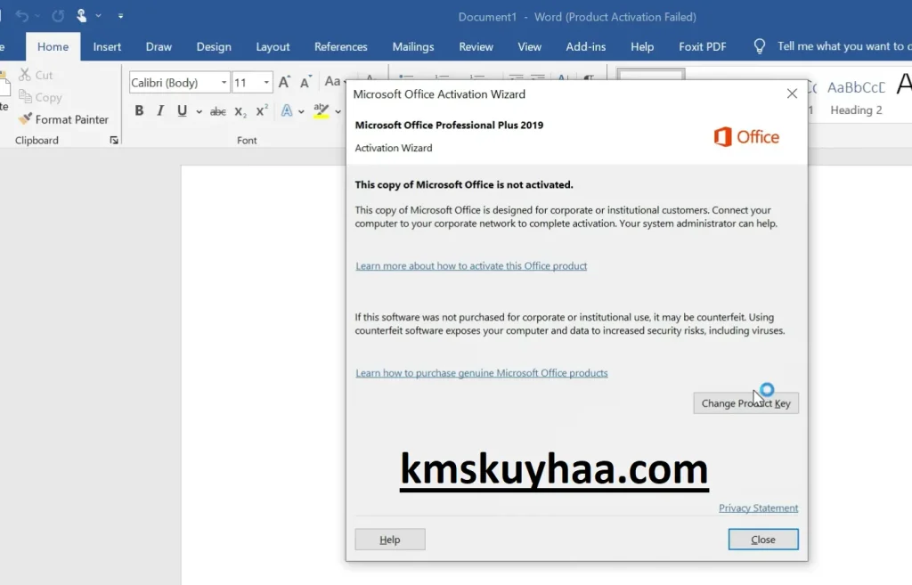
Task: Apply strikethrough formatting
Action: click(x=216, y=110)
